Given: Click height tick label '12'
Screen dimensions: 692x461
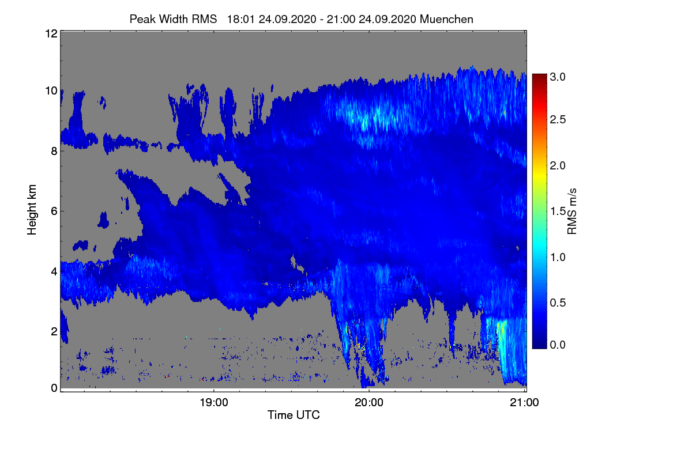Looking at the screenshot, I should 51,33.
